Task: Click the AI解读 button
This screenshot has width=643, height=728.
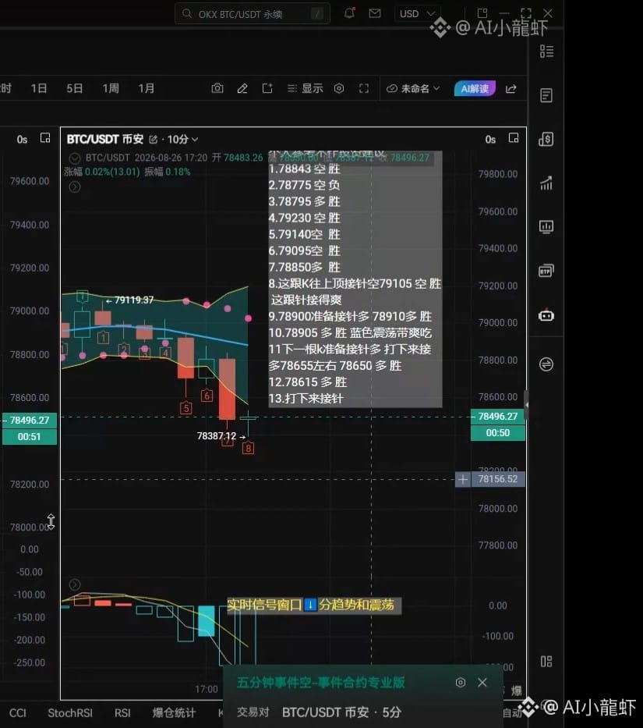Action: [475, 88]
